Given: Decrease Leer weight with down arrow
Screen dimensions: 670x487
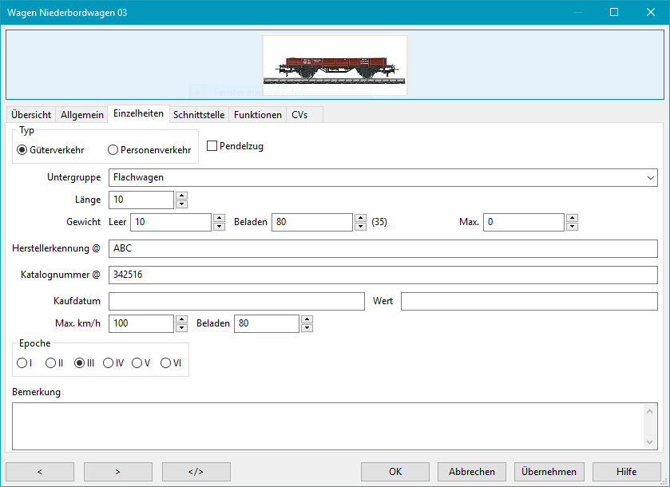Looking at the screenshot, I should (x=219, y=227).
